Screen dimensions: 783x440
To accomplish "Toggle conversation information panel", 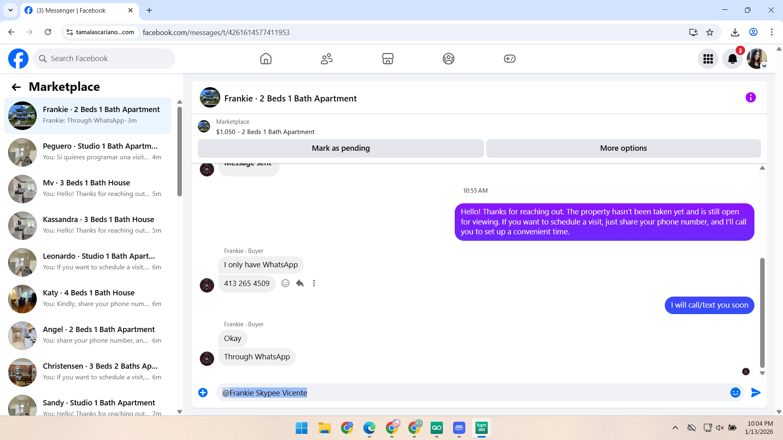I will pyautogui.click(x=750, y=98).
